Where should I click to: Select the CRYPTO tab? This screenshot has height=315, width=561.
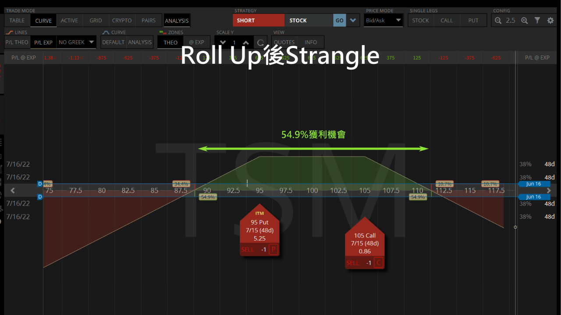tap(122, 20)
